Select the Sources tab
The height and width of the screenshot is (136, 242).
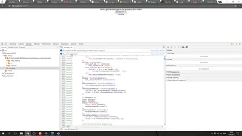(x=29, y=44)
